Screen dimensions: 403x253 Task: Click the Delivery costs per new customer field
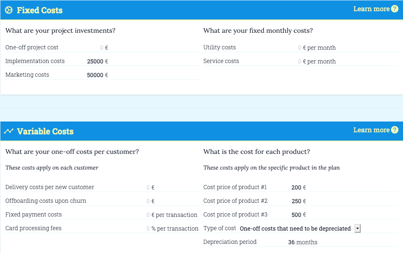pos(147,187)
